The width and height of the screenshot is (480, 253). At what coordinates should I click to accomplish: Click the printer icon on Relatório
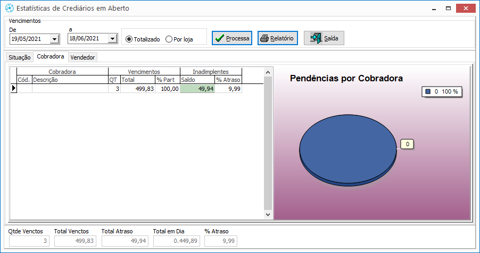(x=264, y=38)
